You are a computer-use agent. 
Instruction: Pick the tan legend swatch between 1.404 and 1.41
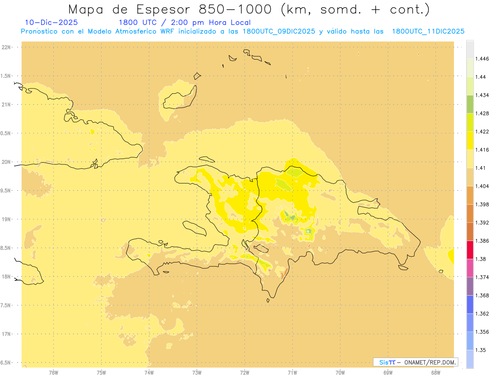tap(470, 177)
